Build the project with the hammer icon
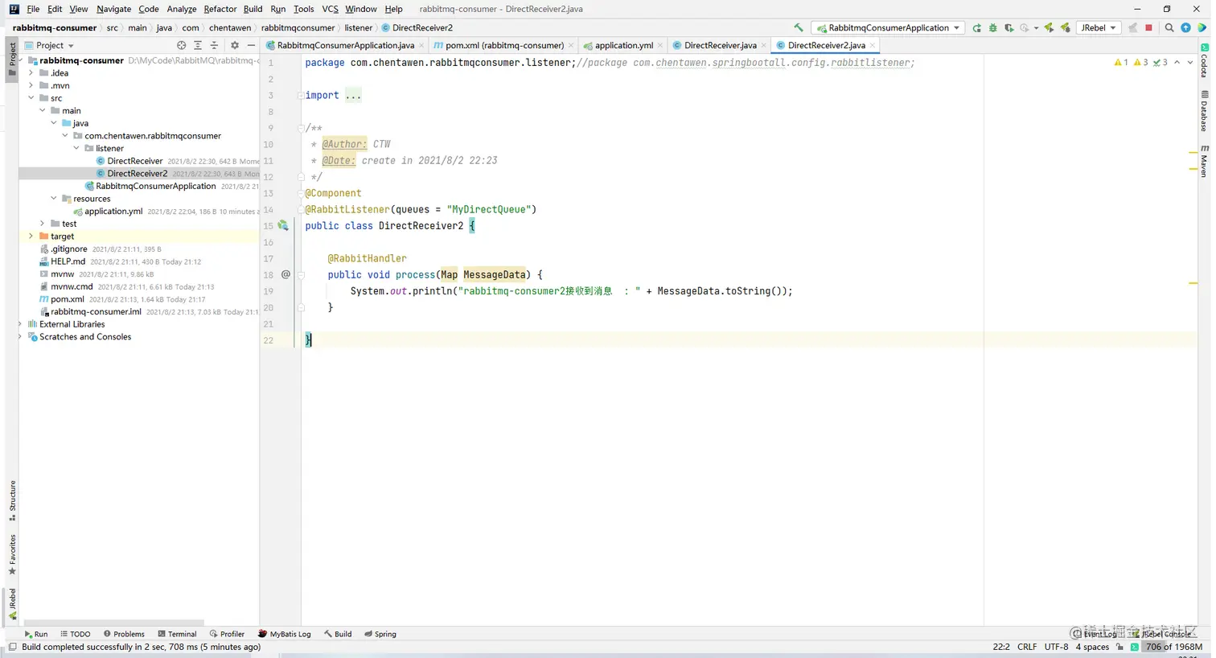Viewport: 1216px width, 658px height. tap(798, 27)
